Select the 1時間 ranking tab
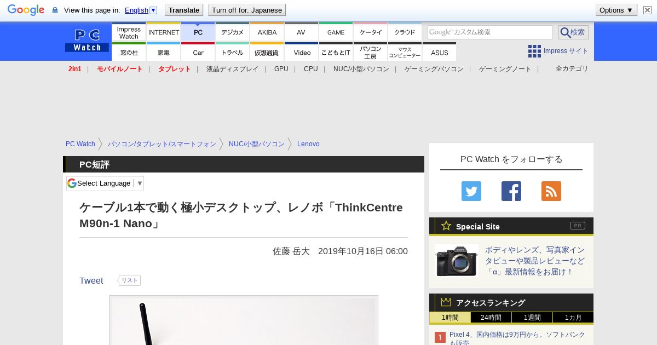Screen dimensions: 657x345 pyautogui.click(x=450, y=318)
